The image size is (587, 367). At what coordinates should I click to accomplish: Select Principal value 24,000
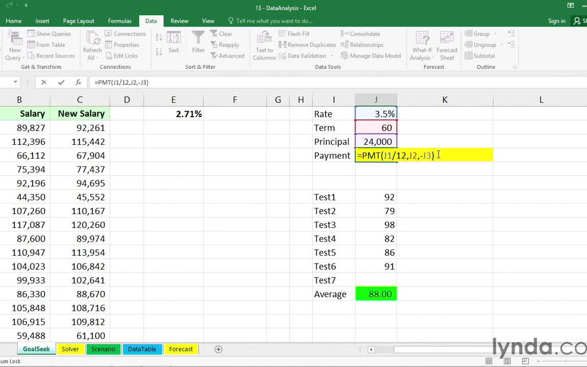pyautogui.click(x=376, y=142)
